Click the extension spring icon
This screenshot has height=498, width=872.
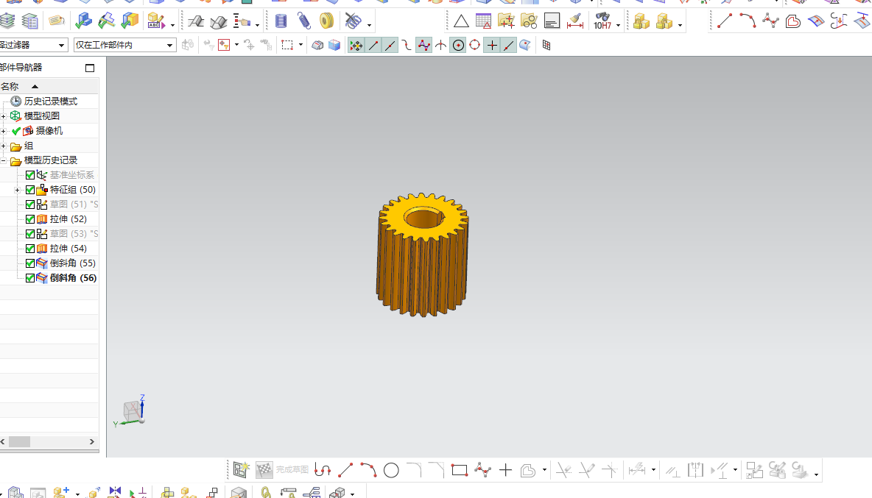point(303,21)
